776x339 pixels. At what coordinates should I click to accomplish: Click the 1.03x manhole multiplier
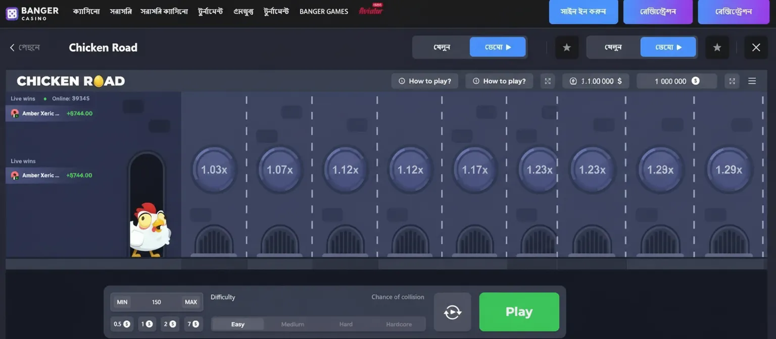click(214, 170)
